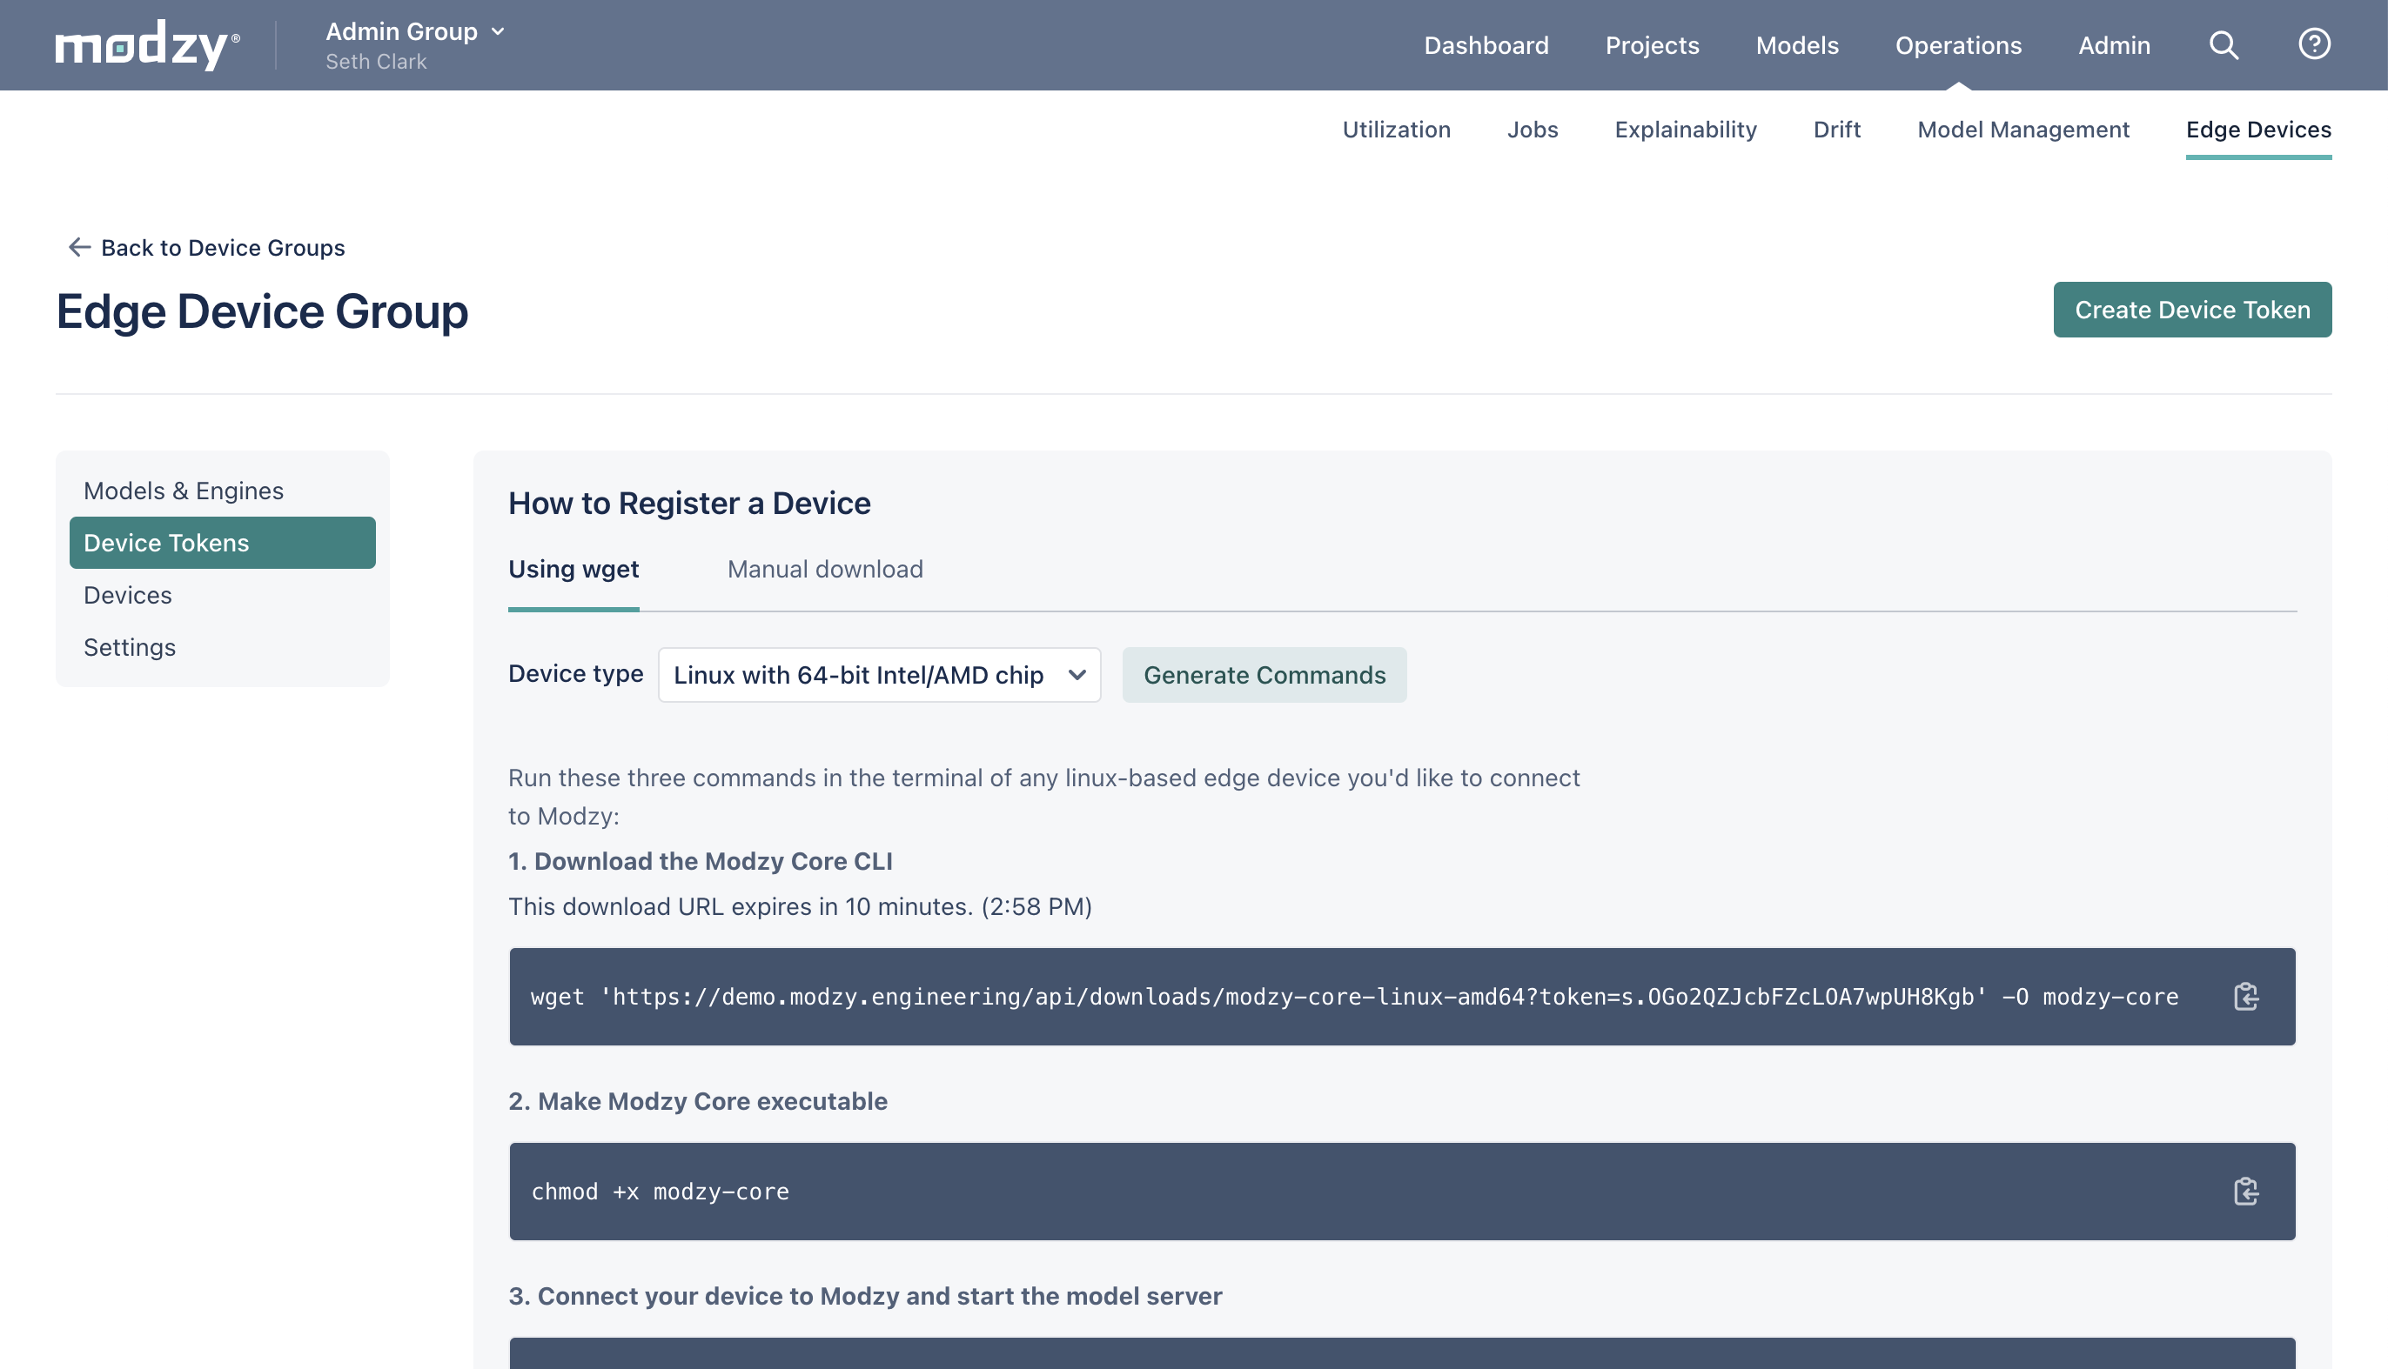
Task: Go to the Dashboard nav item
Action: click(x=1485, y=45)
